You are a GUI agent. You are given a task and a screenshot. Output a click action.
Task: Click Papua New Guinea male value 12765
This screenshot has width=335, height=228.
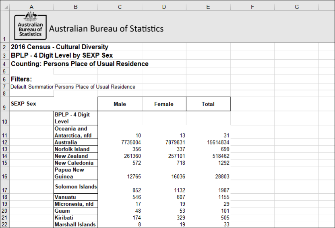(x=134, y=177)
